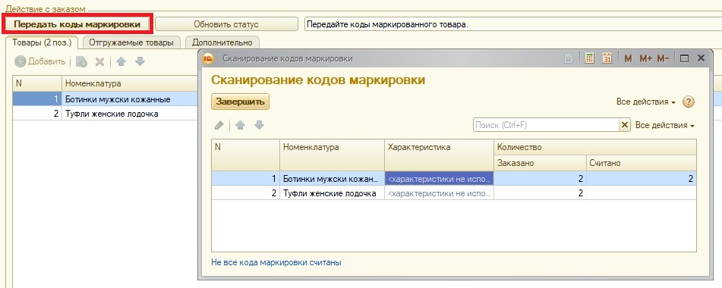The image size is (722, 288).
Task: Move row up in scanning dialog
Action: pos(240,125)
